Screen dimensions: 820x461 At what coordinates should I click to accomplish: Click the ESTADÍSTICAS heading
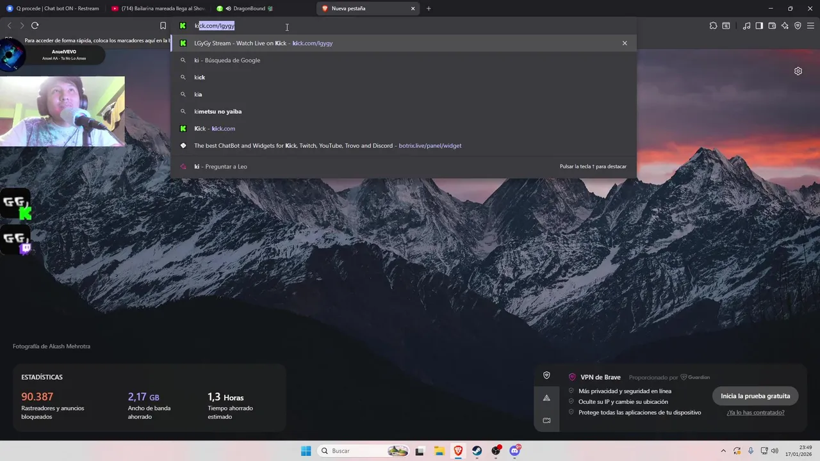42,377
